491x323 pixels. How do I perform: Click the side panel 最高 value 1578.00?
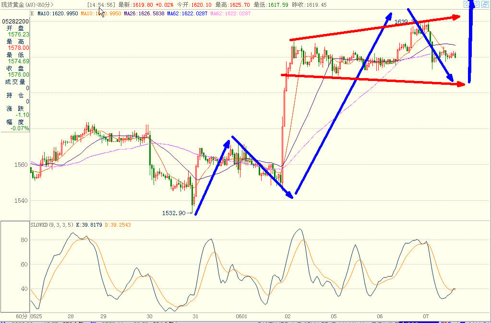[18, 48]
